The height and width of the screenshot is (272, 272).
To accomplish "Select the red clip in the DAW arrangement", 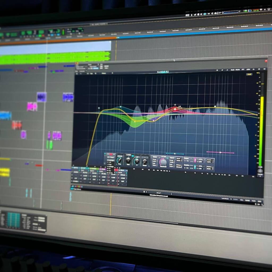I will click(x=17, y=125).
